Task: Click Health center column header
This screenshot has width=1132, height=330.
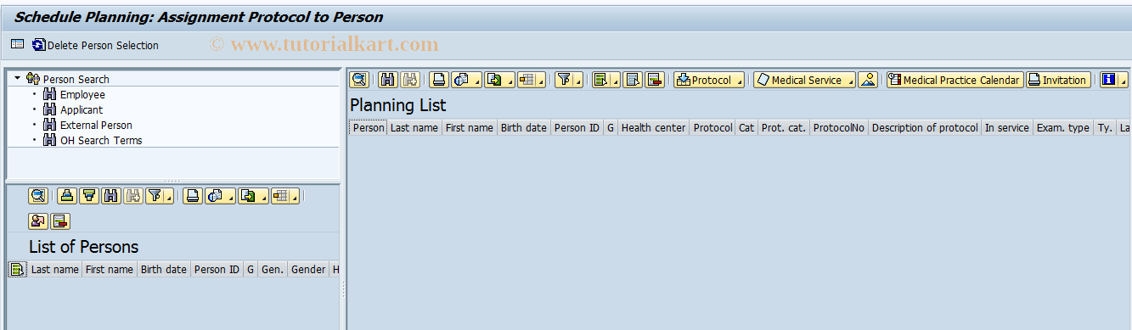Action: [x=653, y=128]
